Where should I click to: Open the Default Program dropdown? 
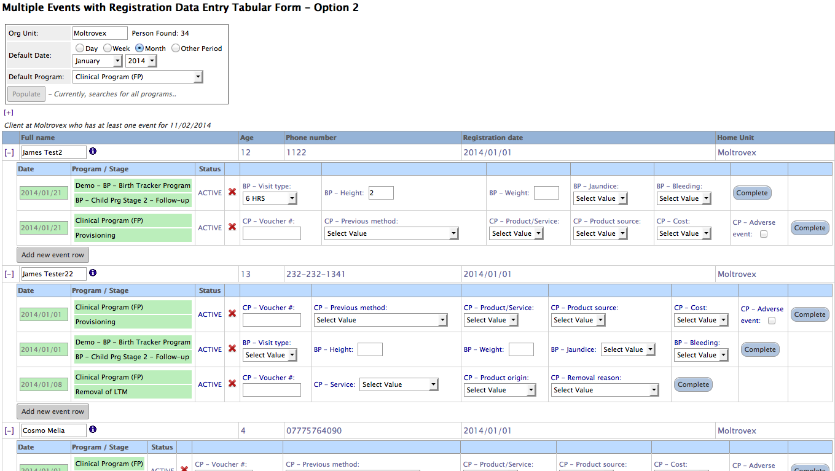tap(138, 77)
